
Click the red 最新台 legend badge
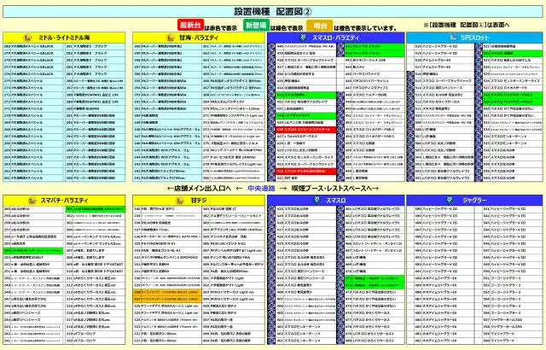point(190,26)
